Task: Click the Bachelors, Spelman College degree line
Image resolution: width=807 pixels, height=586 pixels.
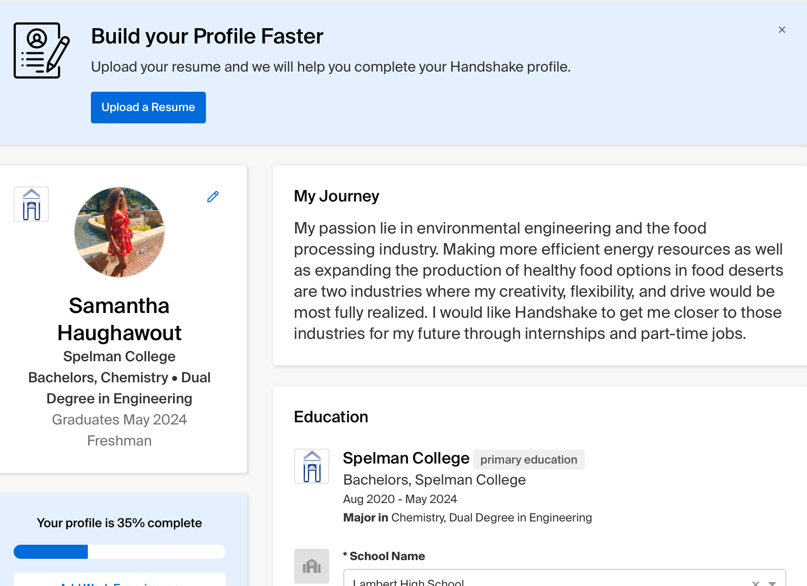Action: [x=435, y=480]
